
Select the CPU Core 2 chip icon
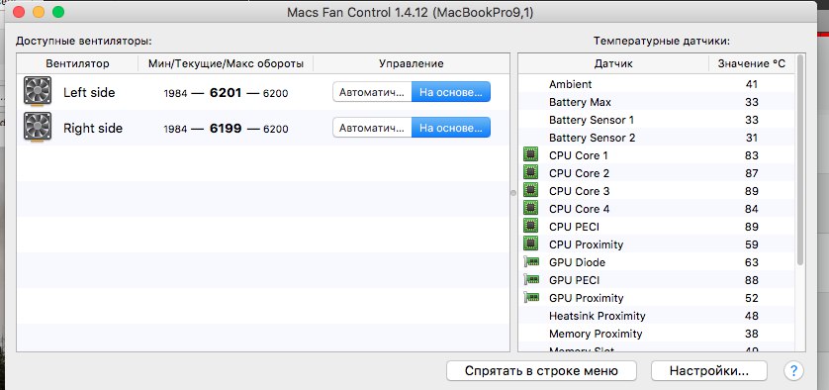530,173
